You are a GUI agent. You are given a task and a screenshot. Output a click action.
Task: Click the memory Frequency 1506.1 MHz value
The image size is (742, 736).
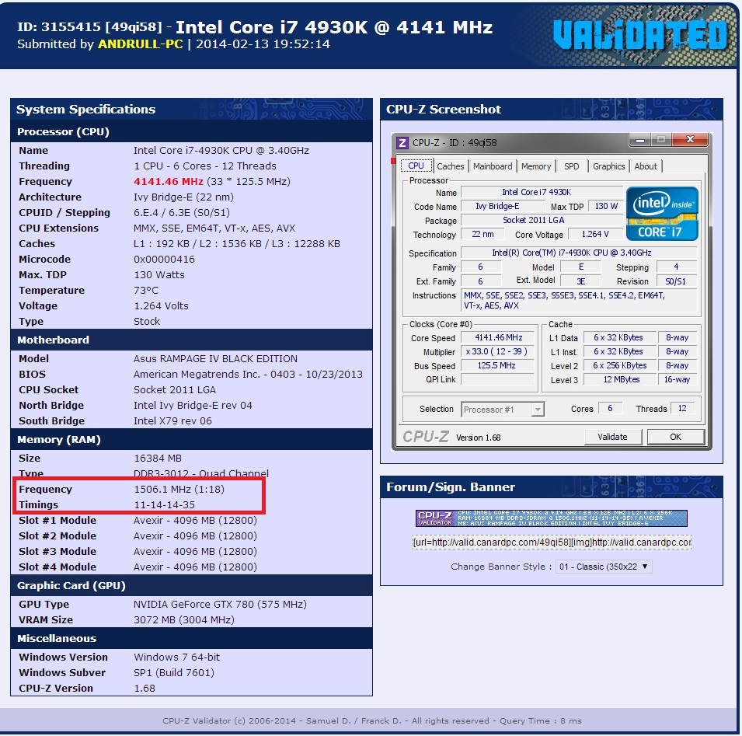pos(179,490)
